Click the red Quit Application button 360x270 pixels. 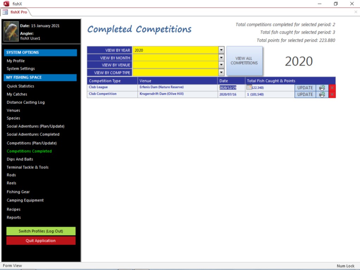[x=41, y=241]
